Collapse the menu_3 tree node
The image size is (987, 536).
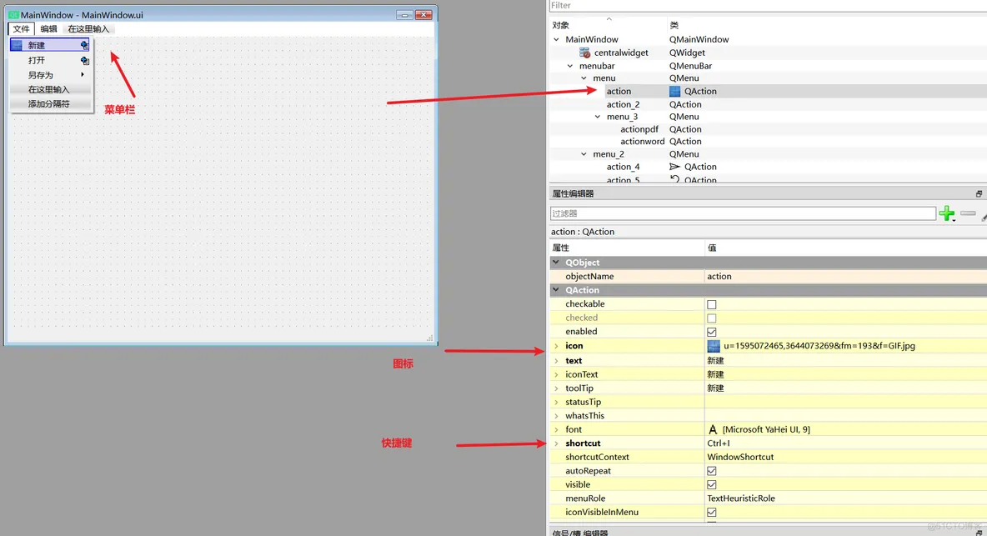click(x=598, y=117)
